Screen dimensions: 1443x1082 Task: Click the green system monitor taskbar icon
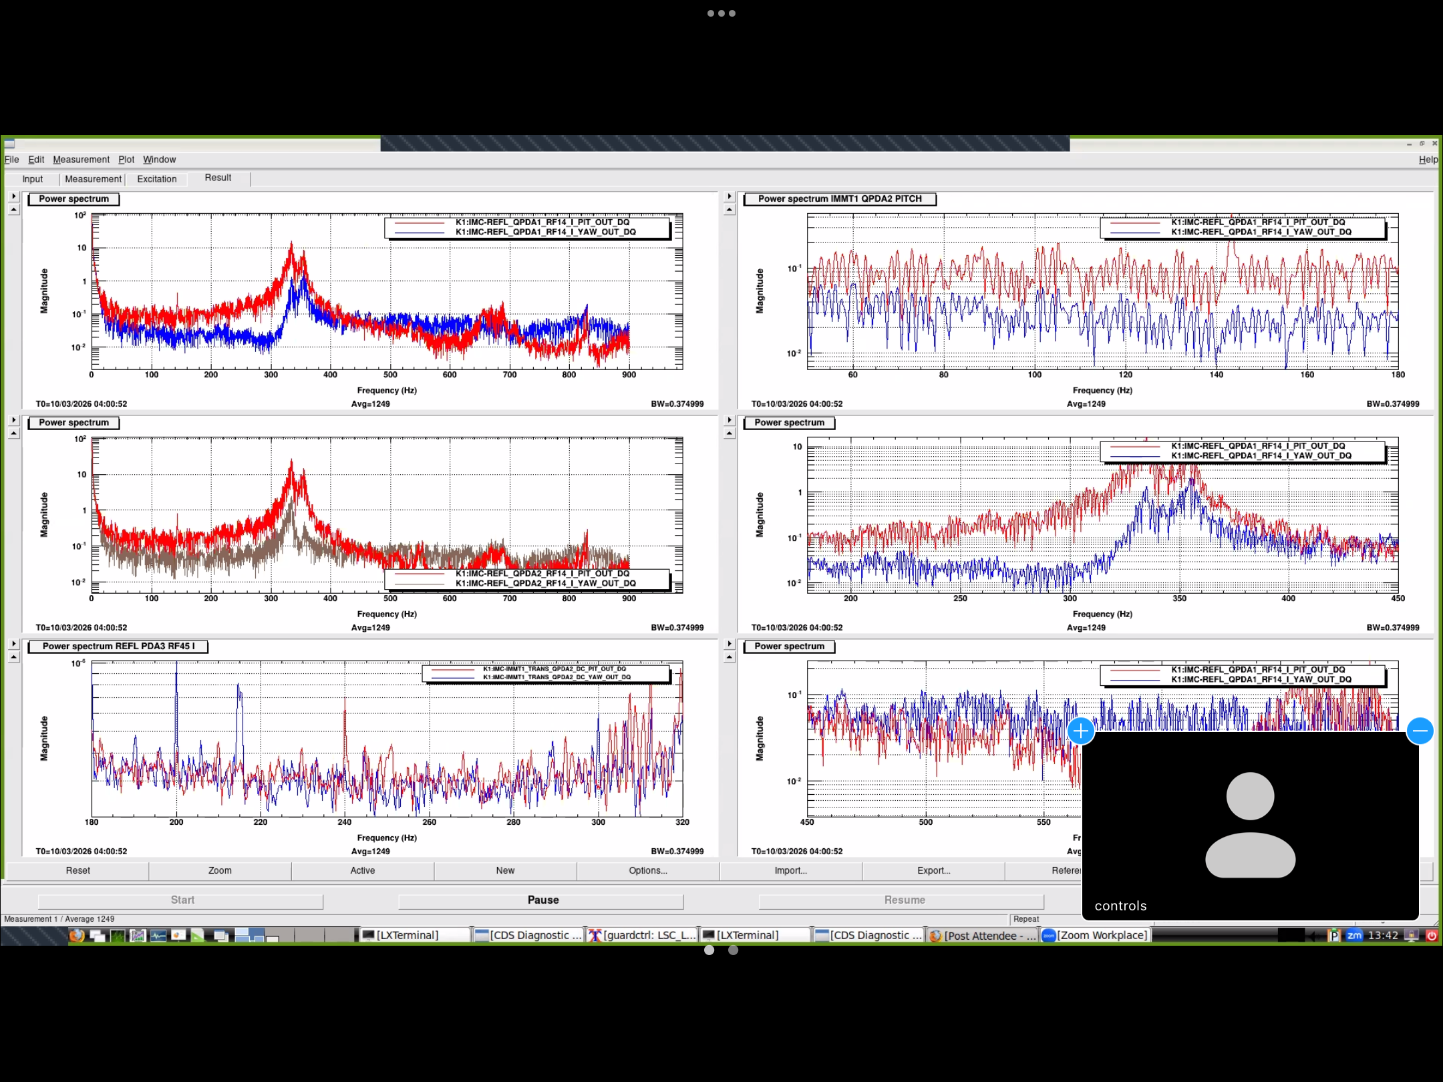click(118, 935)
